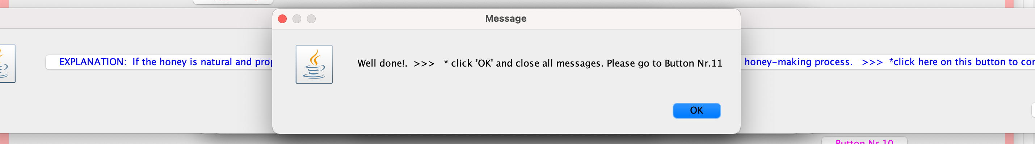Close the Message dialog with the red button

point(282,19)
